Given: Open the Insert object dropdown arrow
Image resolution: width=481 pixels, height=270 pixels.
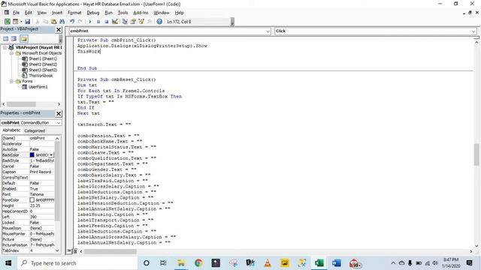Looking at the screenshot, I should 21,22.
